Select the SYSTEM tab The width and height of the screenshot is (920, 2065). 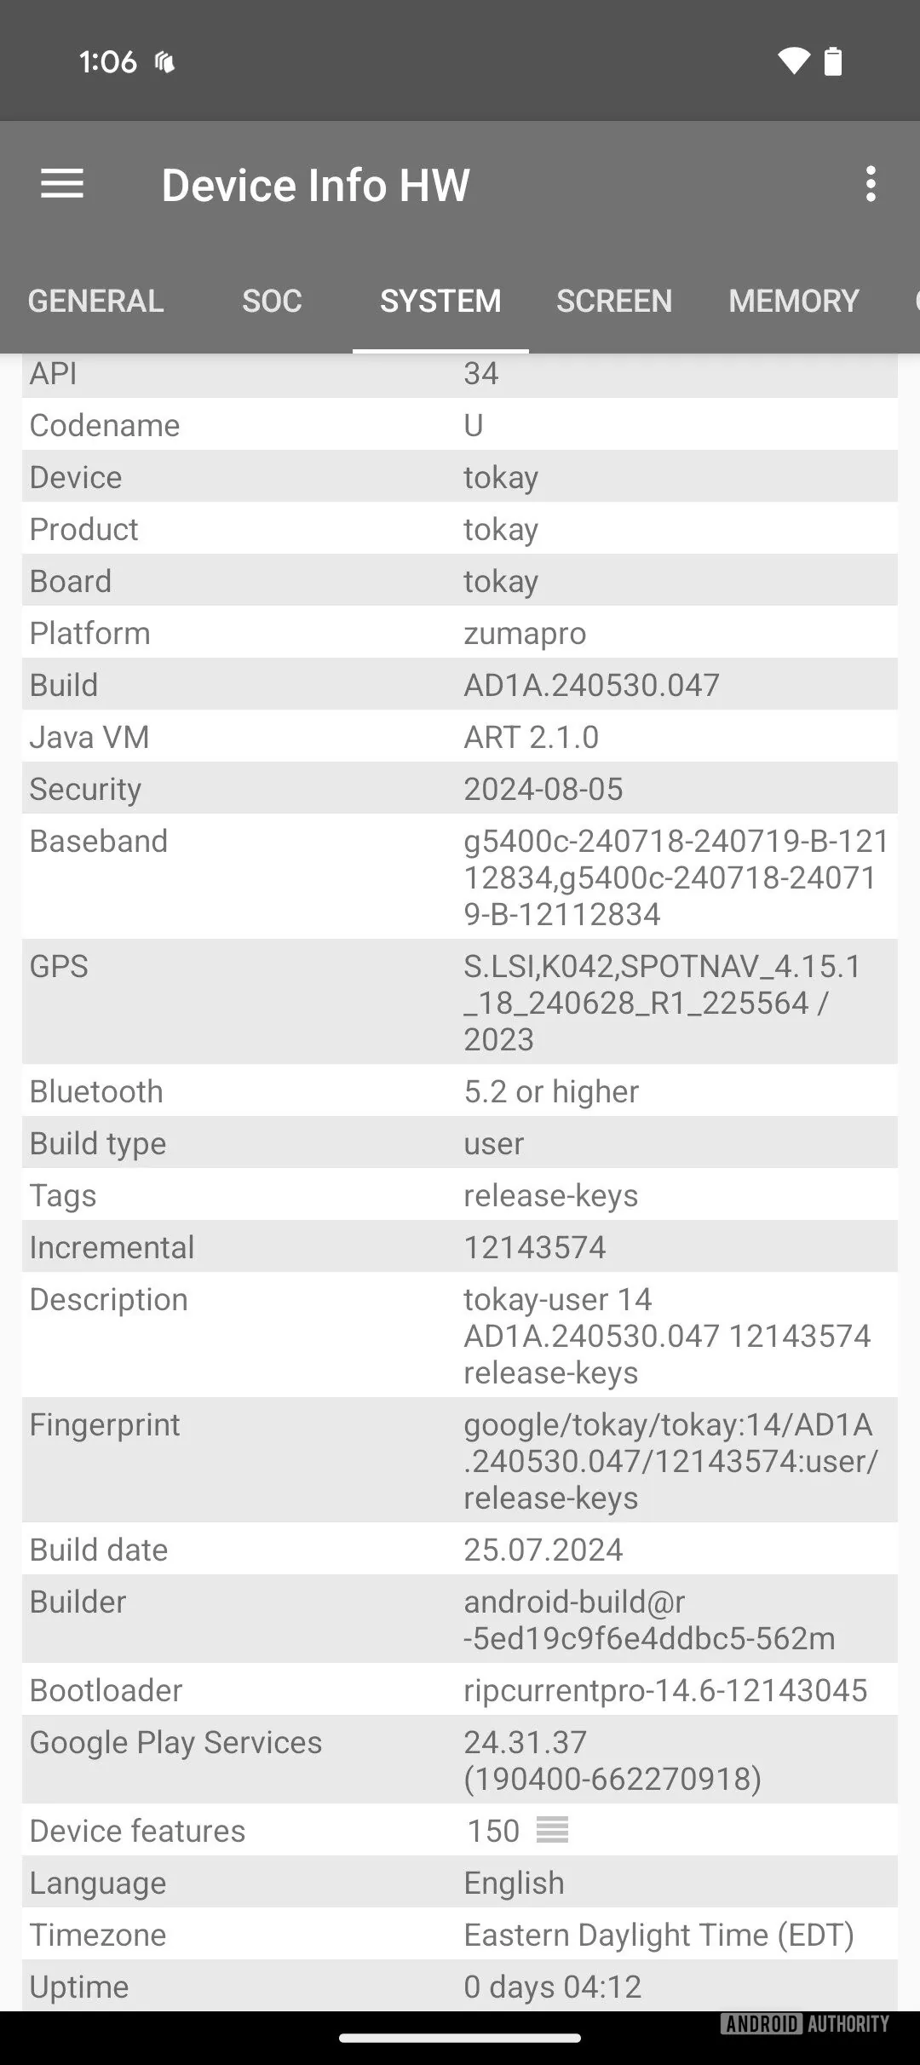[440, 301]
